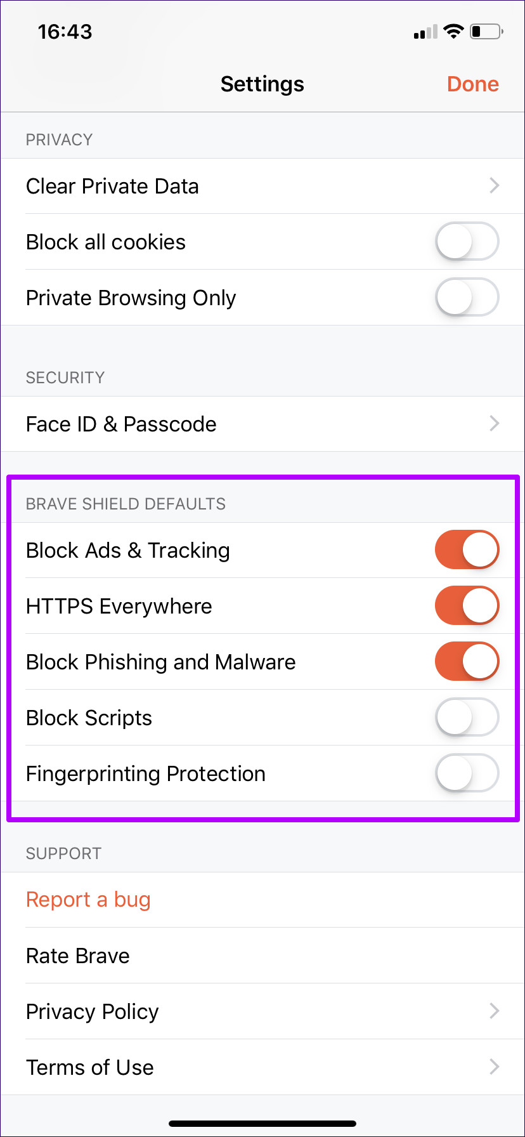The width and height of the screenshot is (525, 1137).
Task: Tap the Terms of Use chevron
Action: [x=495, y=1067]
